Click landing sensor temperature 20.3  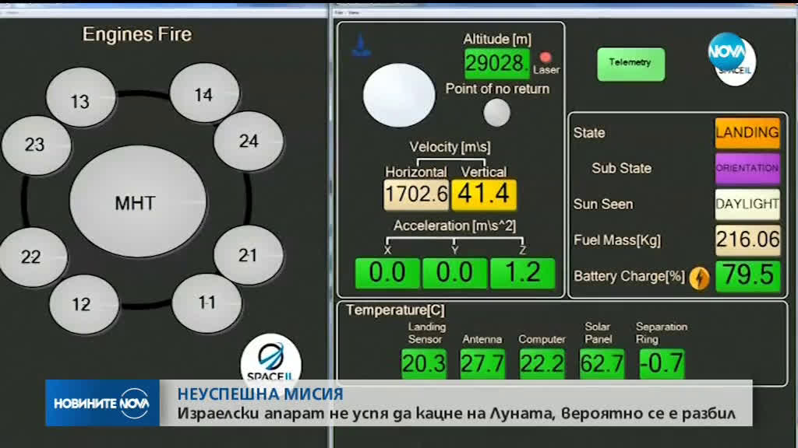pyautogui.click(x=424, y=364)
